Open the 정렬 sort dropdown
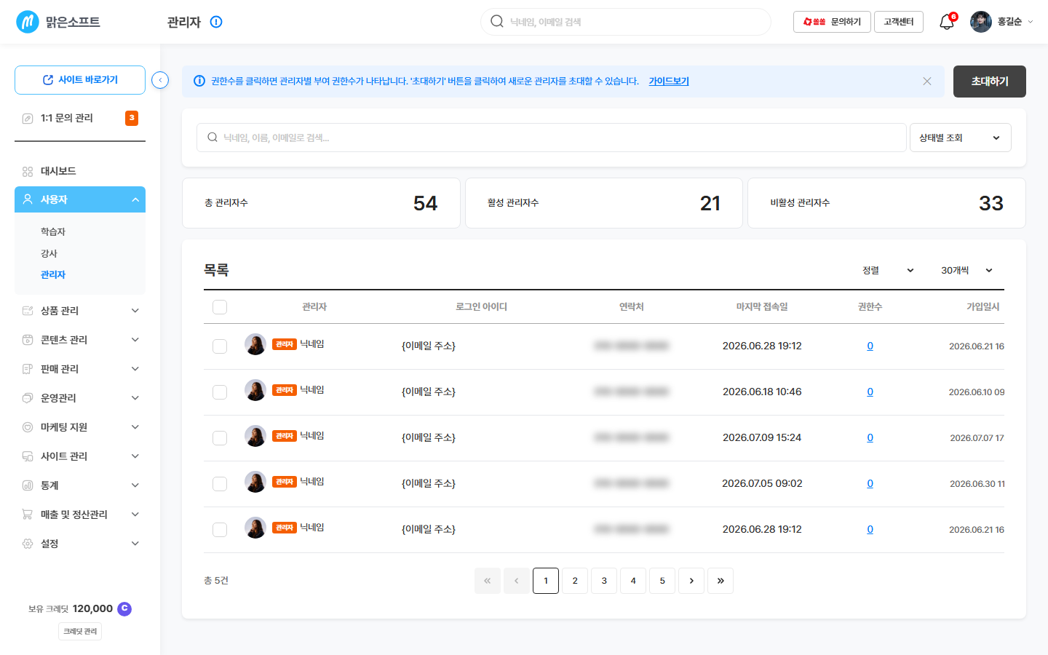 [888, 271]
